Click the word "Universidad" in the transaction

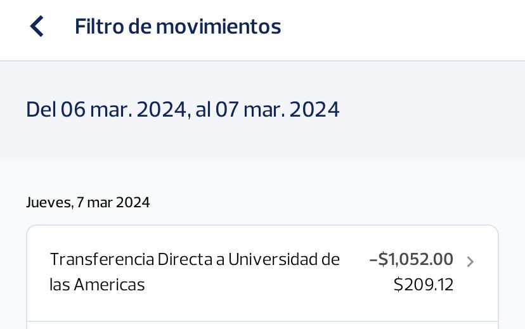tap(273, 259)
